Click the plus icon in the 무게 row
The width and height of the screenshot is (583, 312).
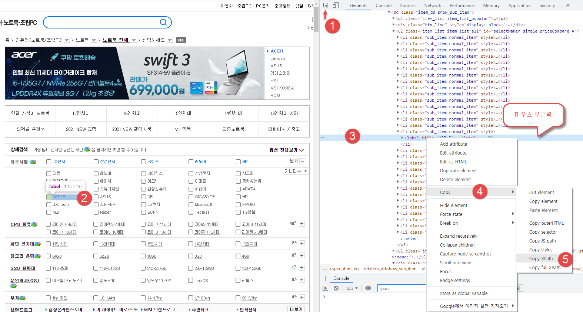[302, 297]
